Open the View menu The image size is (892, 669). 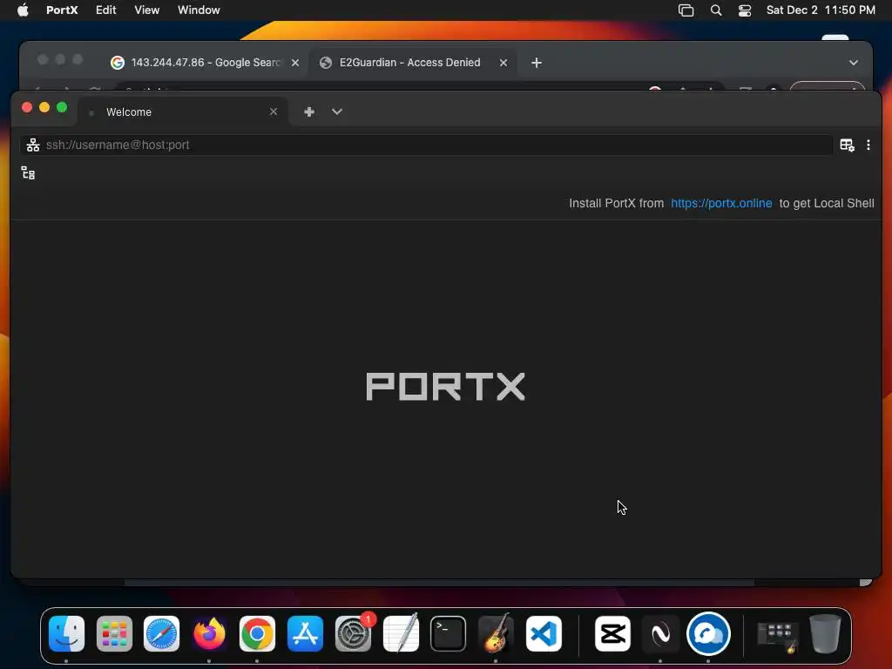click(x=146, y=10)
